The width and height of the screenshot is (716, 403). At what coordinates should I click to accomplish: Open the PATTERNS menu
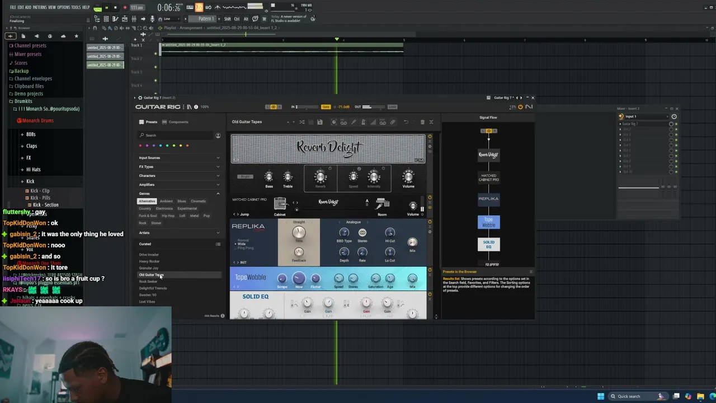coord(40,7)
